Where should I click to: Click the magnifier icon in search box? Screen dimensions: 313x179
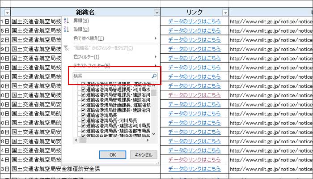154,77
